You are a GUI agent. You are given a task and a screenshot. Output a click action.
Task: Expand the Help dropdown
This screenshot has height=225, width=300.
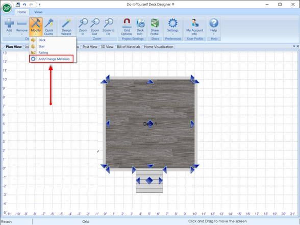(x=213, y=27)
